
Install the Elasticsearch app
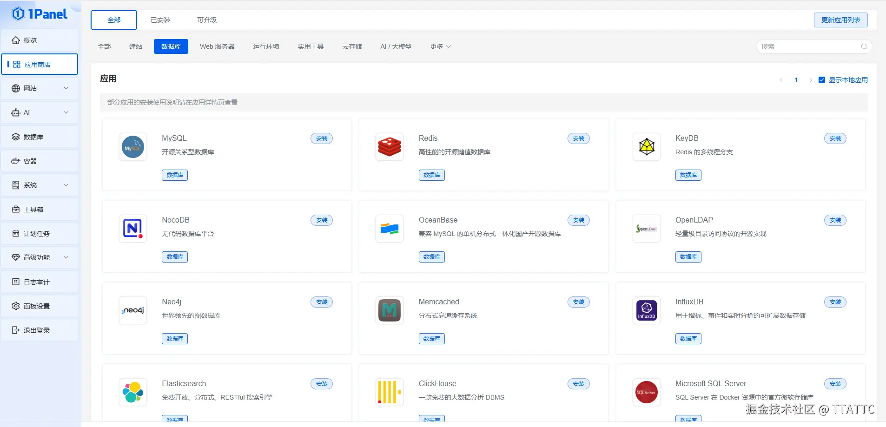pos(322,384)
